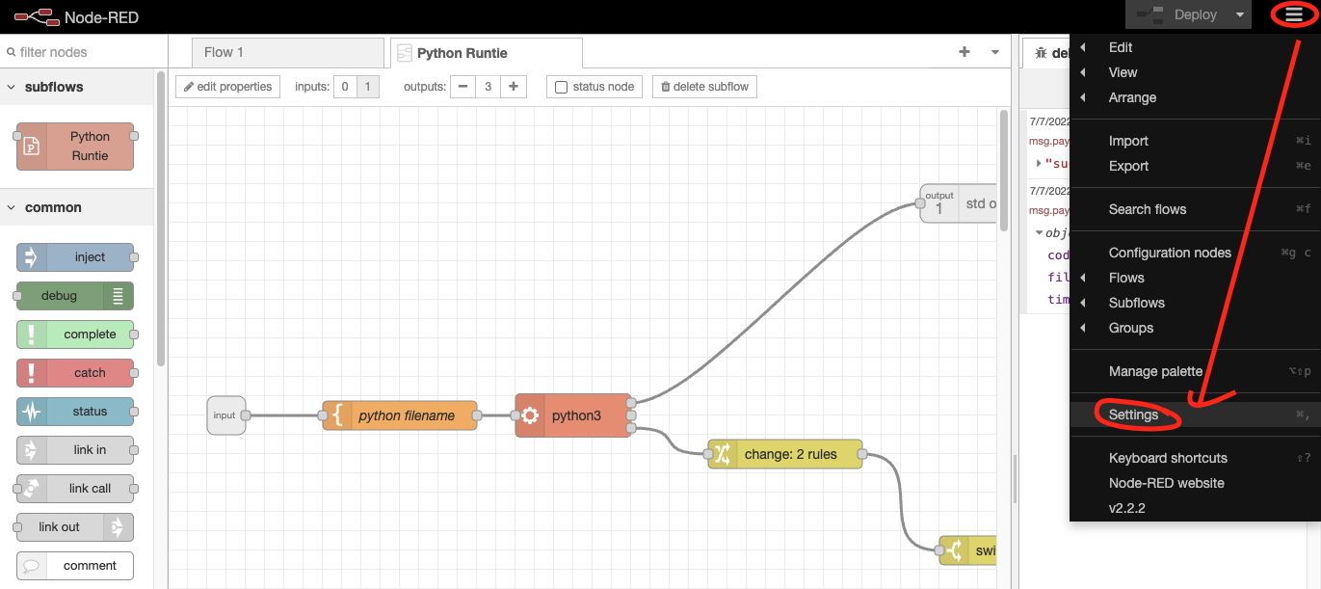Click the search icon in filter nodes
1321x589 pixels.
(11, 52)
